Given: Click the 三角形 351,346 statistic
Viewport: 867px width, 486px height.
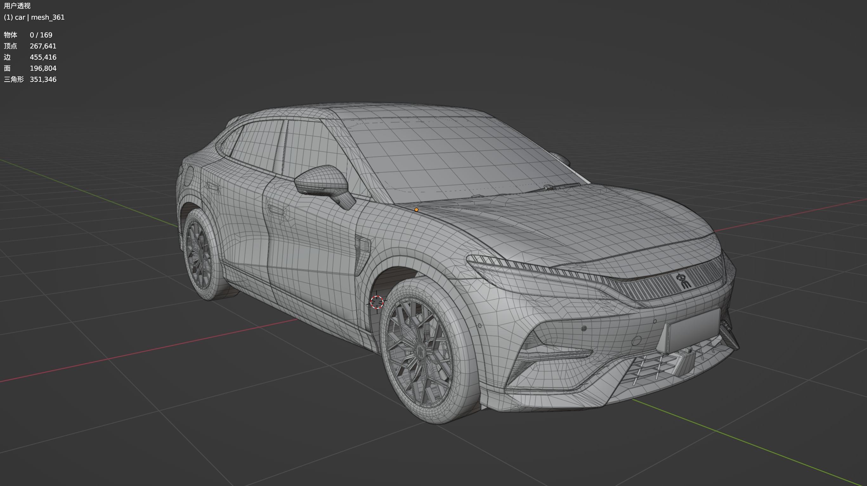Looking at the screenshot, I should click(x=30, y=80).
